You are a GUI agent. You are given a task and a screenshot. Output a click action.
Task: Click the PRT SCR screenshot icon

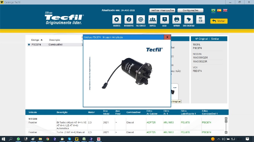pyautogui.click(x=200, y=19)
